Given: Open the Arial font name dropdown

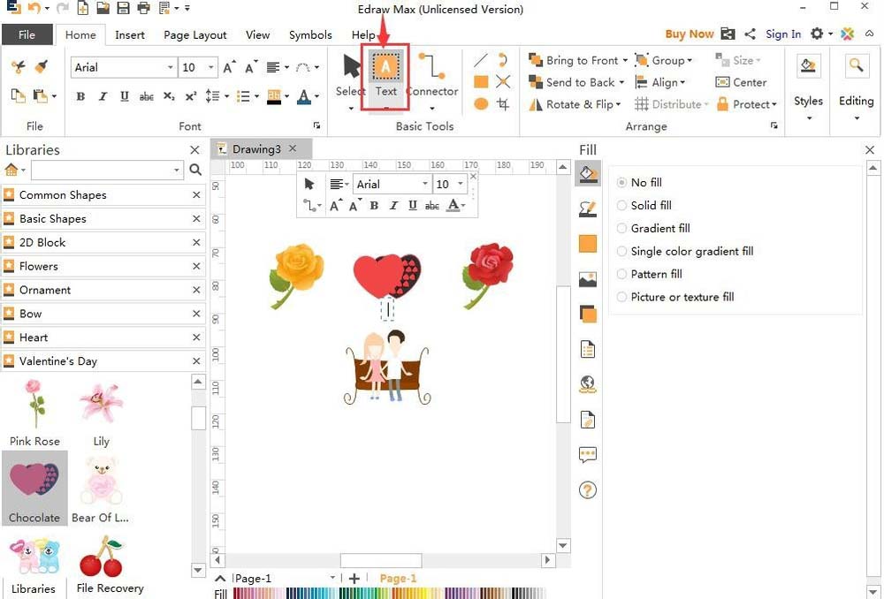Looking at the screenshot, I should point(171,68).
